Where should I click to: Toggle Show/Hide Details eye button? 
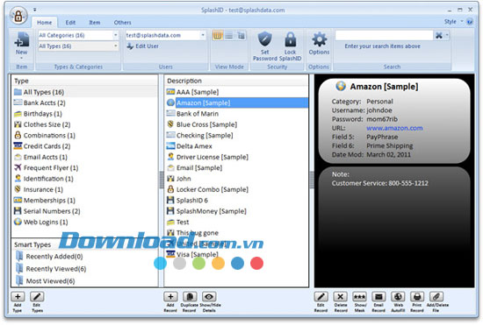pyautogui.click(x=209, y=296)
